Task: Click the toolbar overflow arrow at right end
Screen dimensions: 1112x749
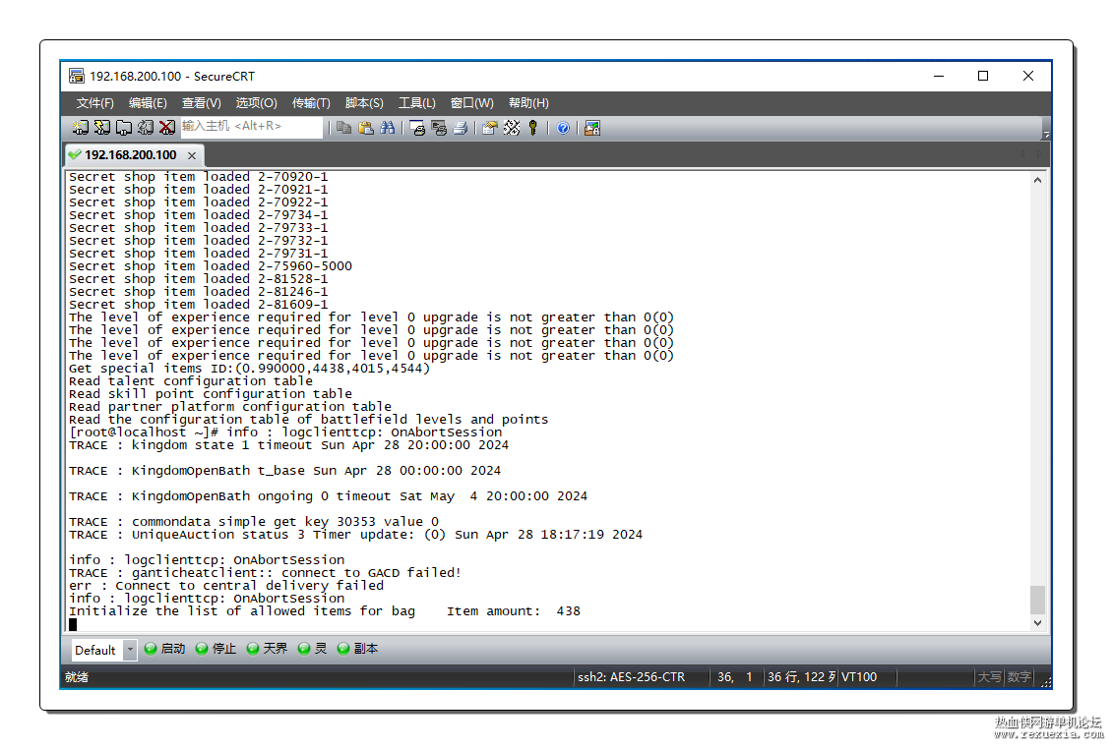Action: pyautogui.click(x=1046, y=134)
